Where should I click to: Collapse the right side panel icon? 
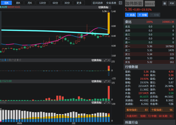[120, 3]
